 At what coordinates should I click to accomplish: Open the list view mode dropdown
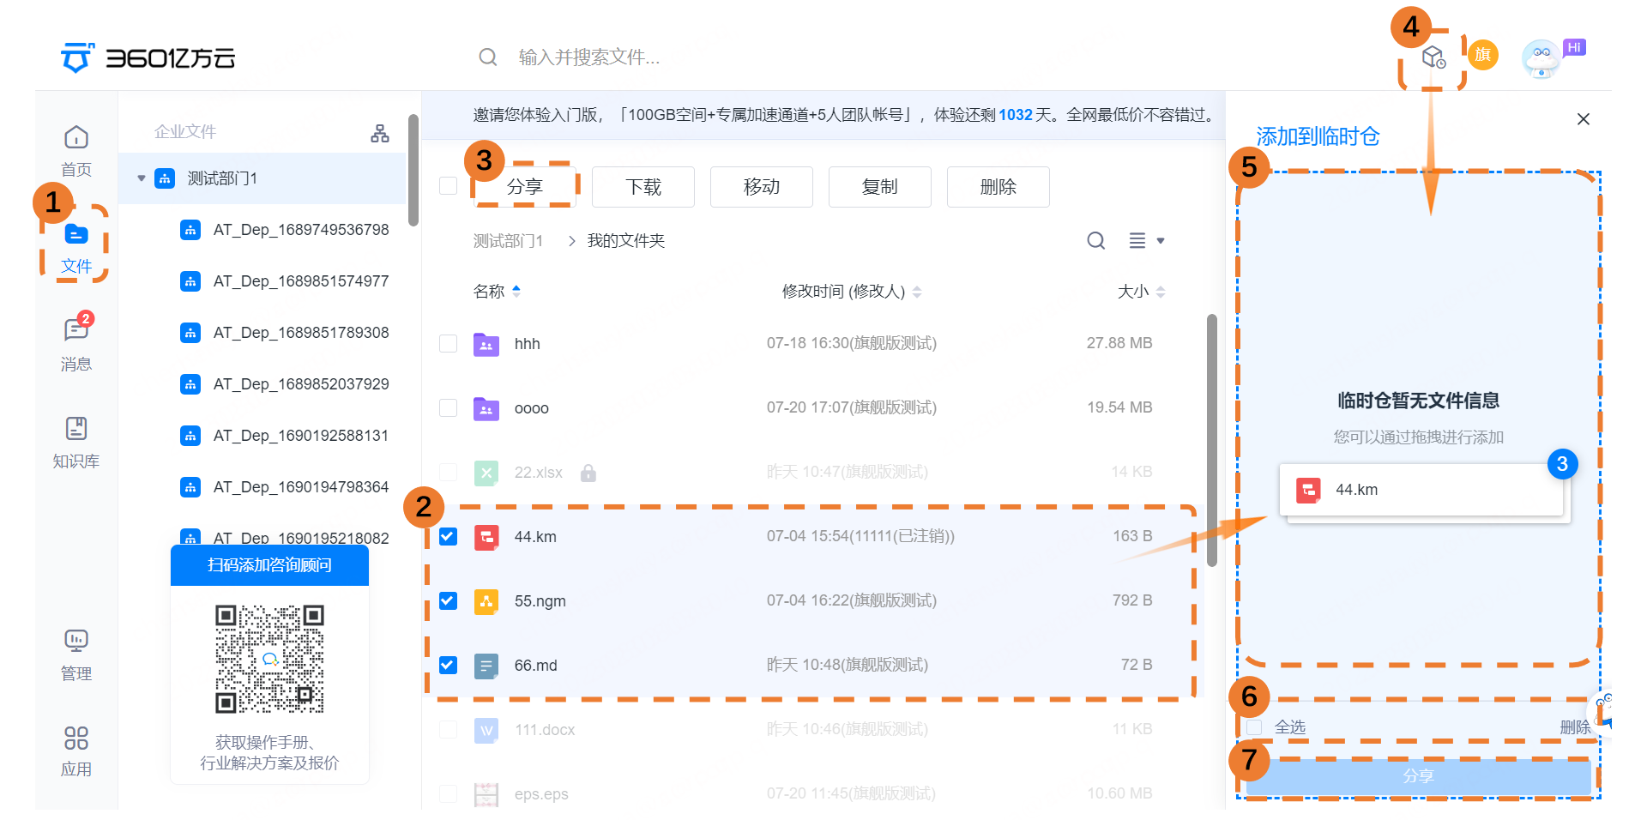click(x=1147, y=241)
